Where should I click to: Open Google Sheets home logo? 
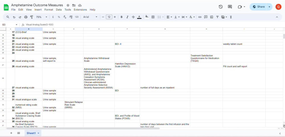click(6, 7)
